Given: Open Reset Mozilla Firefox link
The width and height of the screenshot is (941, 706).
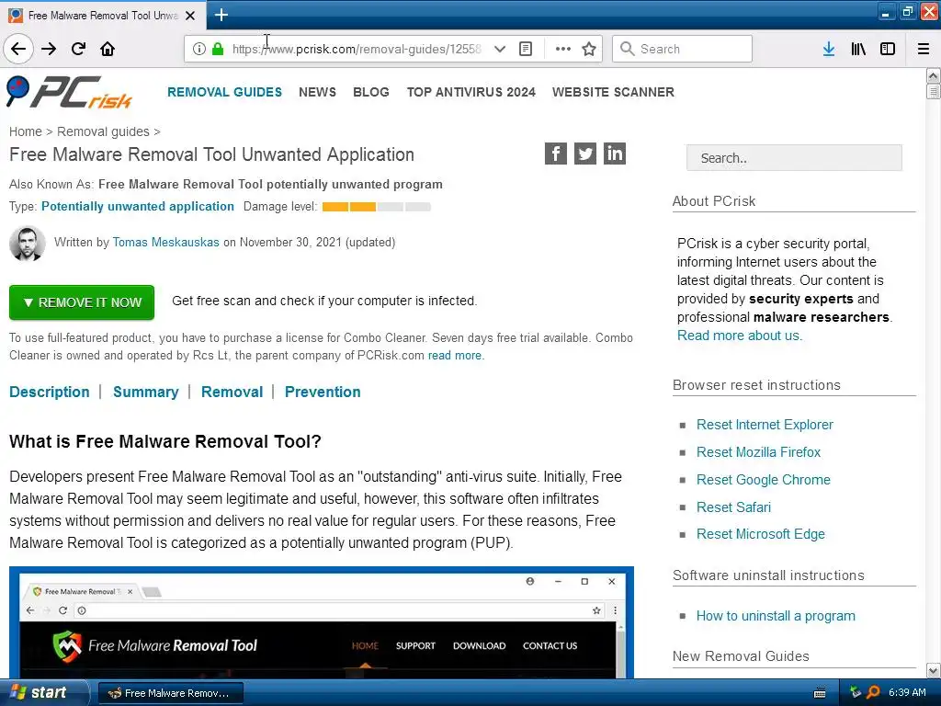Looking at the screenshot, I should click(x=758, y=452).
